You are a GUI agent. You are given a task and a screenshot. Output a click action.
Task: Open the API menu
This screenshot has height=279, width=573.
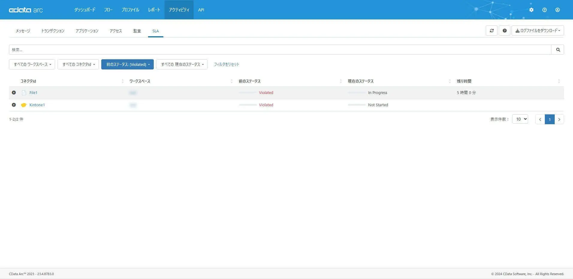click(x=201, y=10)
